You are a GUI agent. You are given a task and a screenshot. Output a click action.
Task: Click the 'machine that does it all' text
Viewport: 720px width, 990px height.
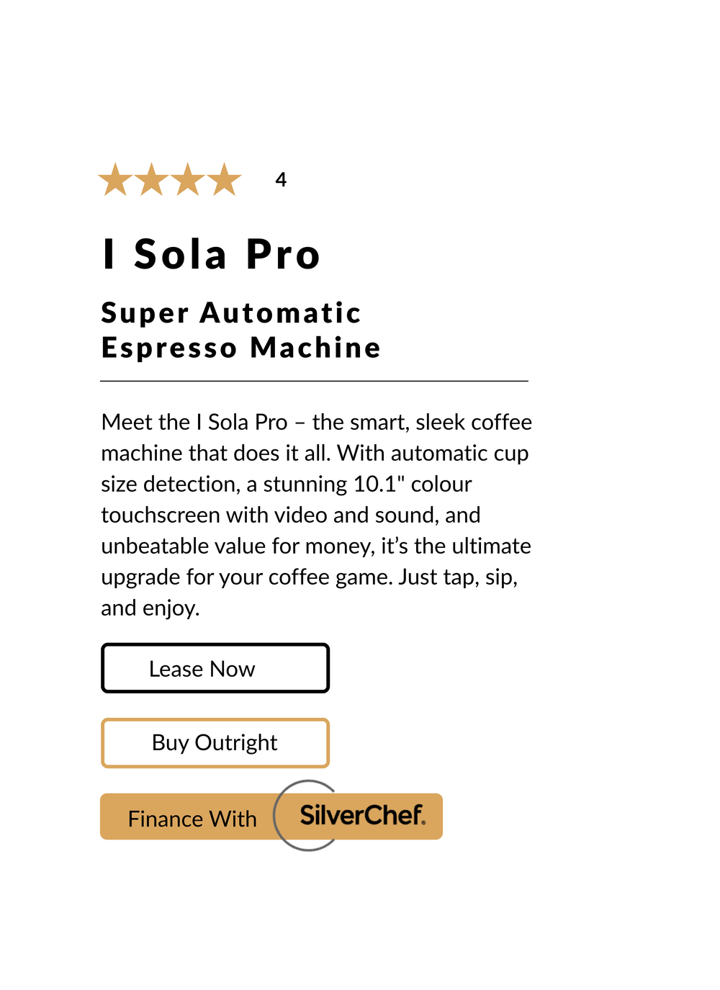click(x=216, y=453)
